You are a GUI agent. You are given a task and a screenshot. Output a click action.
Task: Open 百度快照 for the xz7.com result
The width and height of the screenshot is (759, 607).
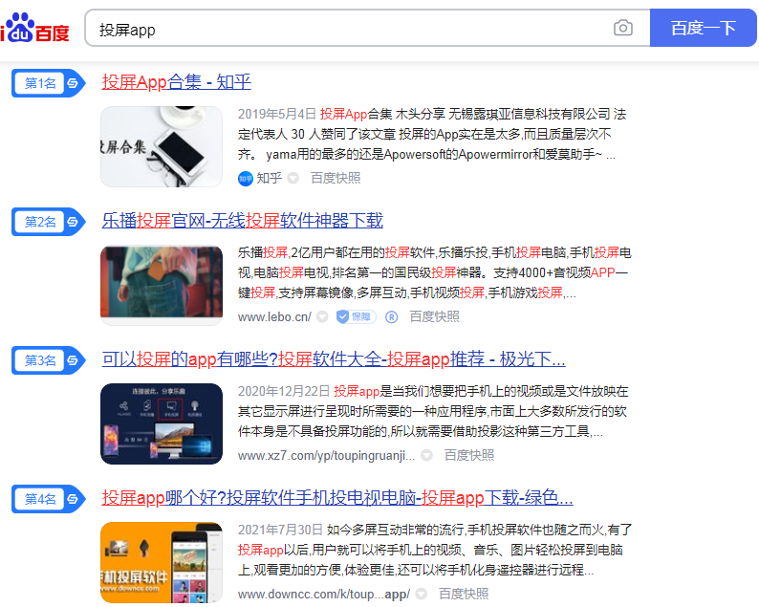(x=469, y=455)
